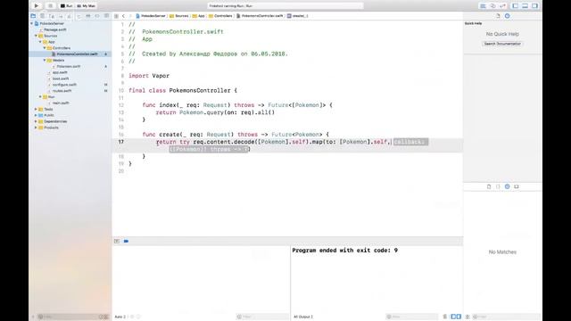
Task: Open the My Mac destination selector
Action: (x=87, y=6)
